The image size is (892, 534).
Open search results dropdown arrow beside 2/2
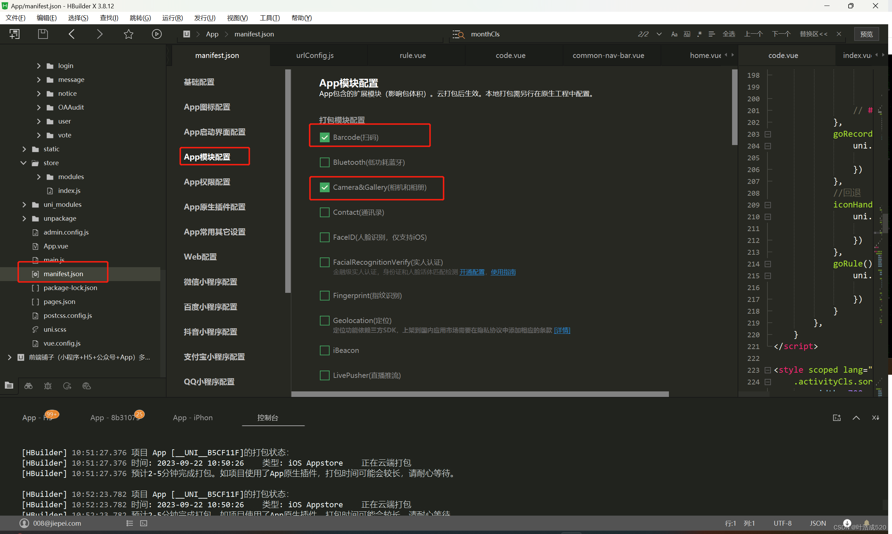coord(659,34)
